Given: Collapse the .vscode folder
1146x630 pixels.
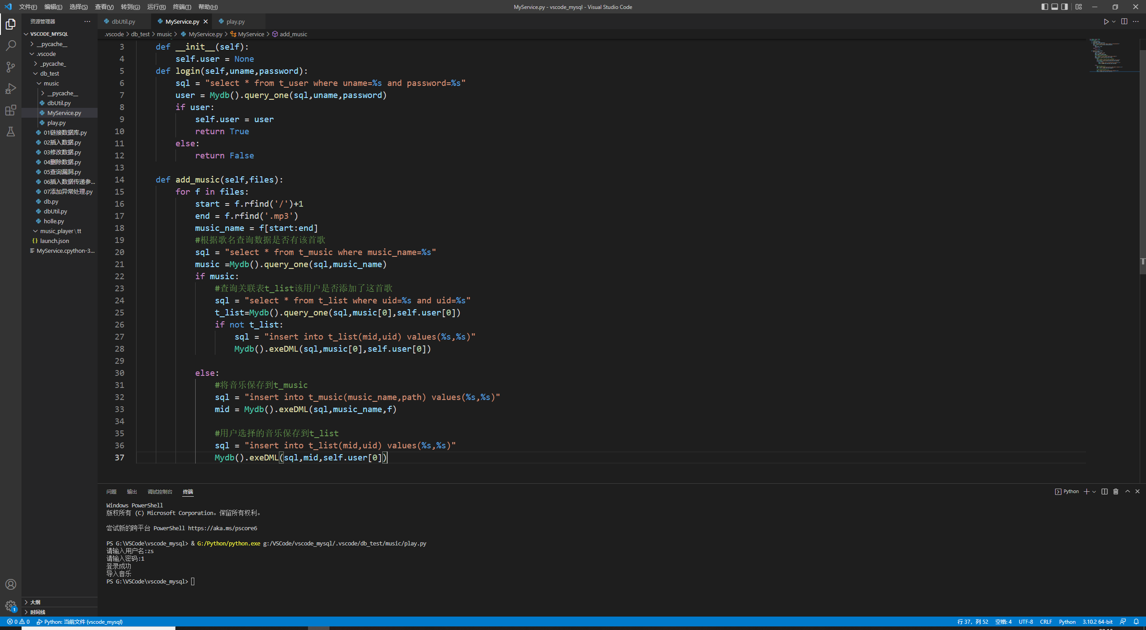Looking at the screenshot, I should click(x=60, y=54).
